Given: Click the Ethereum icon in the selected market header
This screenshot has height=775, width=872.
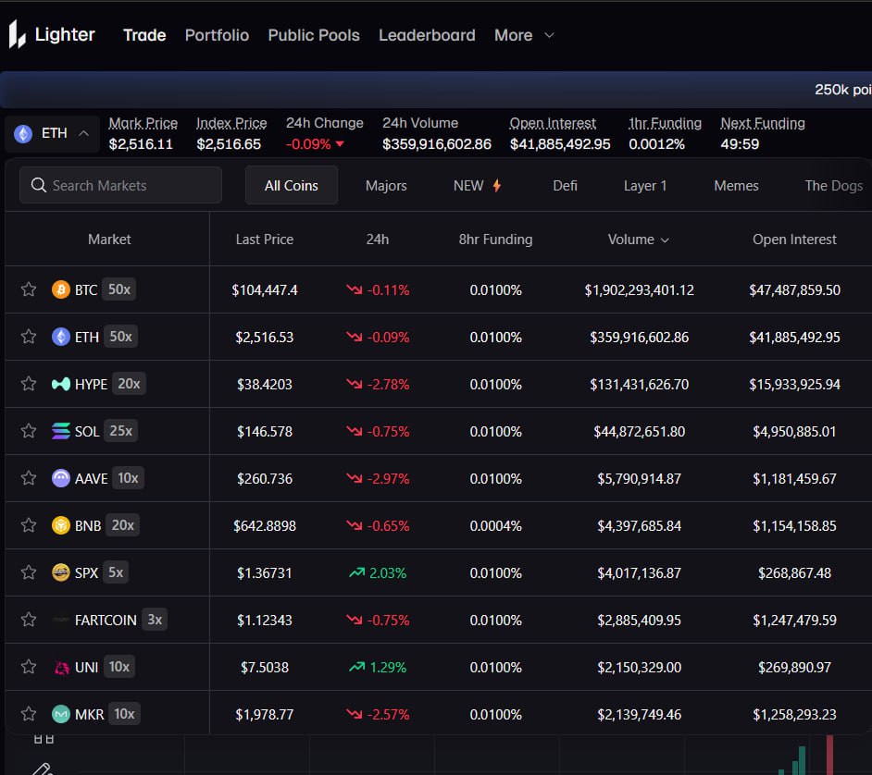Looking at the screenshot, I should pyautogui.click(x=23, y=133).
